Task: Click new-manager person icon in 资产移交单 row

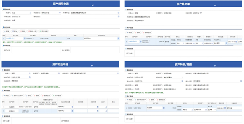Action: point(202,43)
